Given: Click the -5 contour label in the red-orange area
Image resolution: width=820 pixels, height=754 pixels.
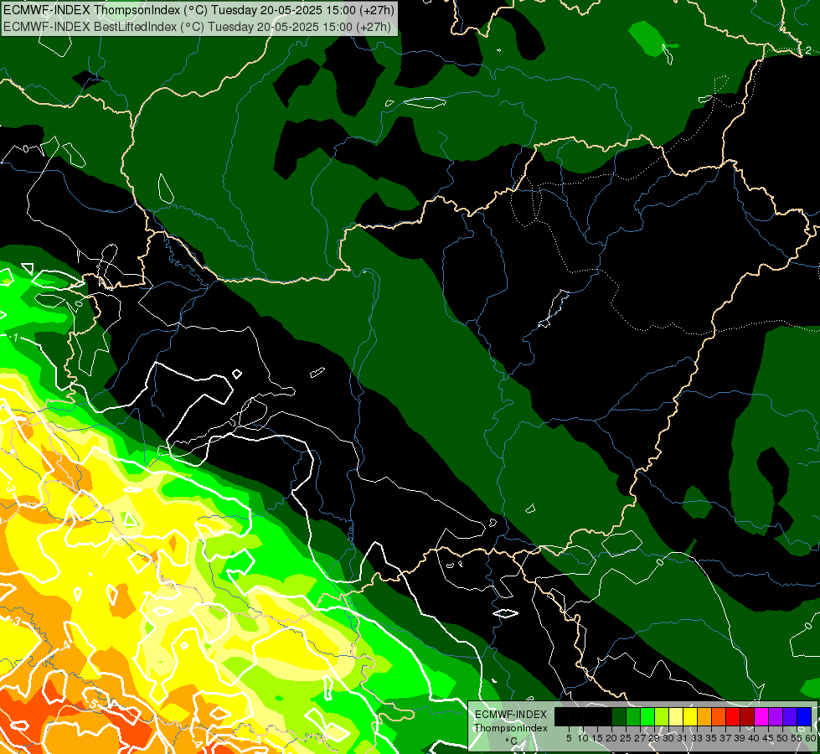Looking at the screenshot, I should coord(92,704).
